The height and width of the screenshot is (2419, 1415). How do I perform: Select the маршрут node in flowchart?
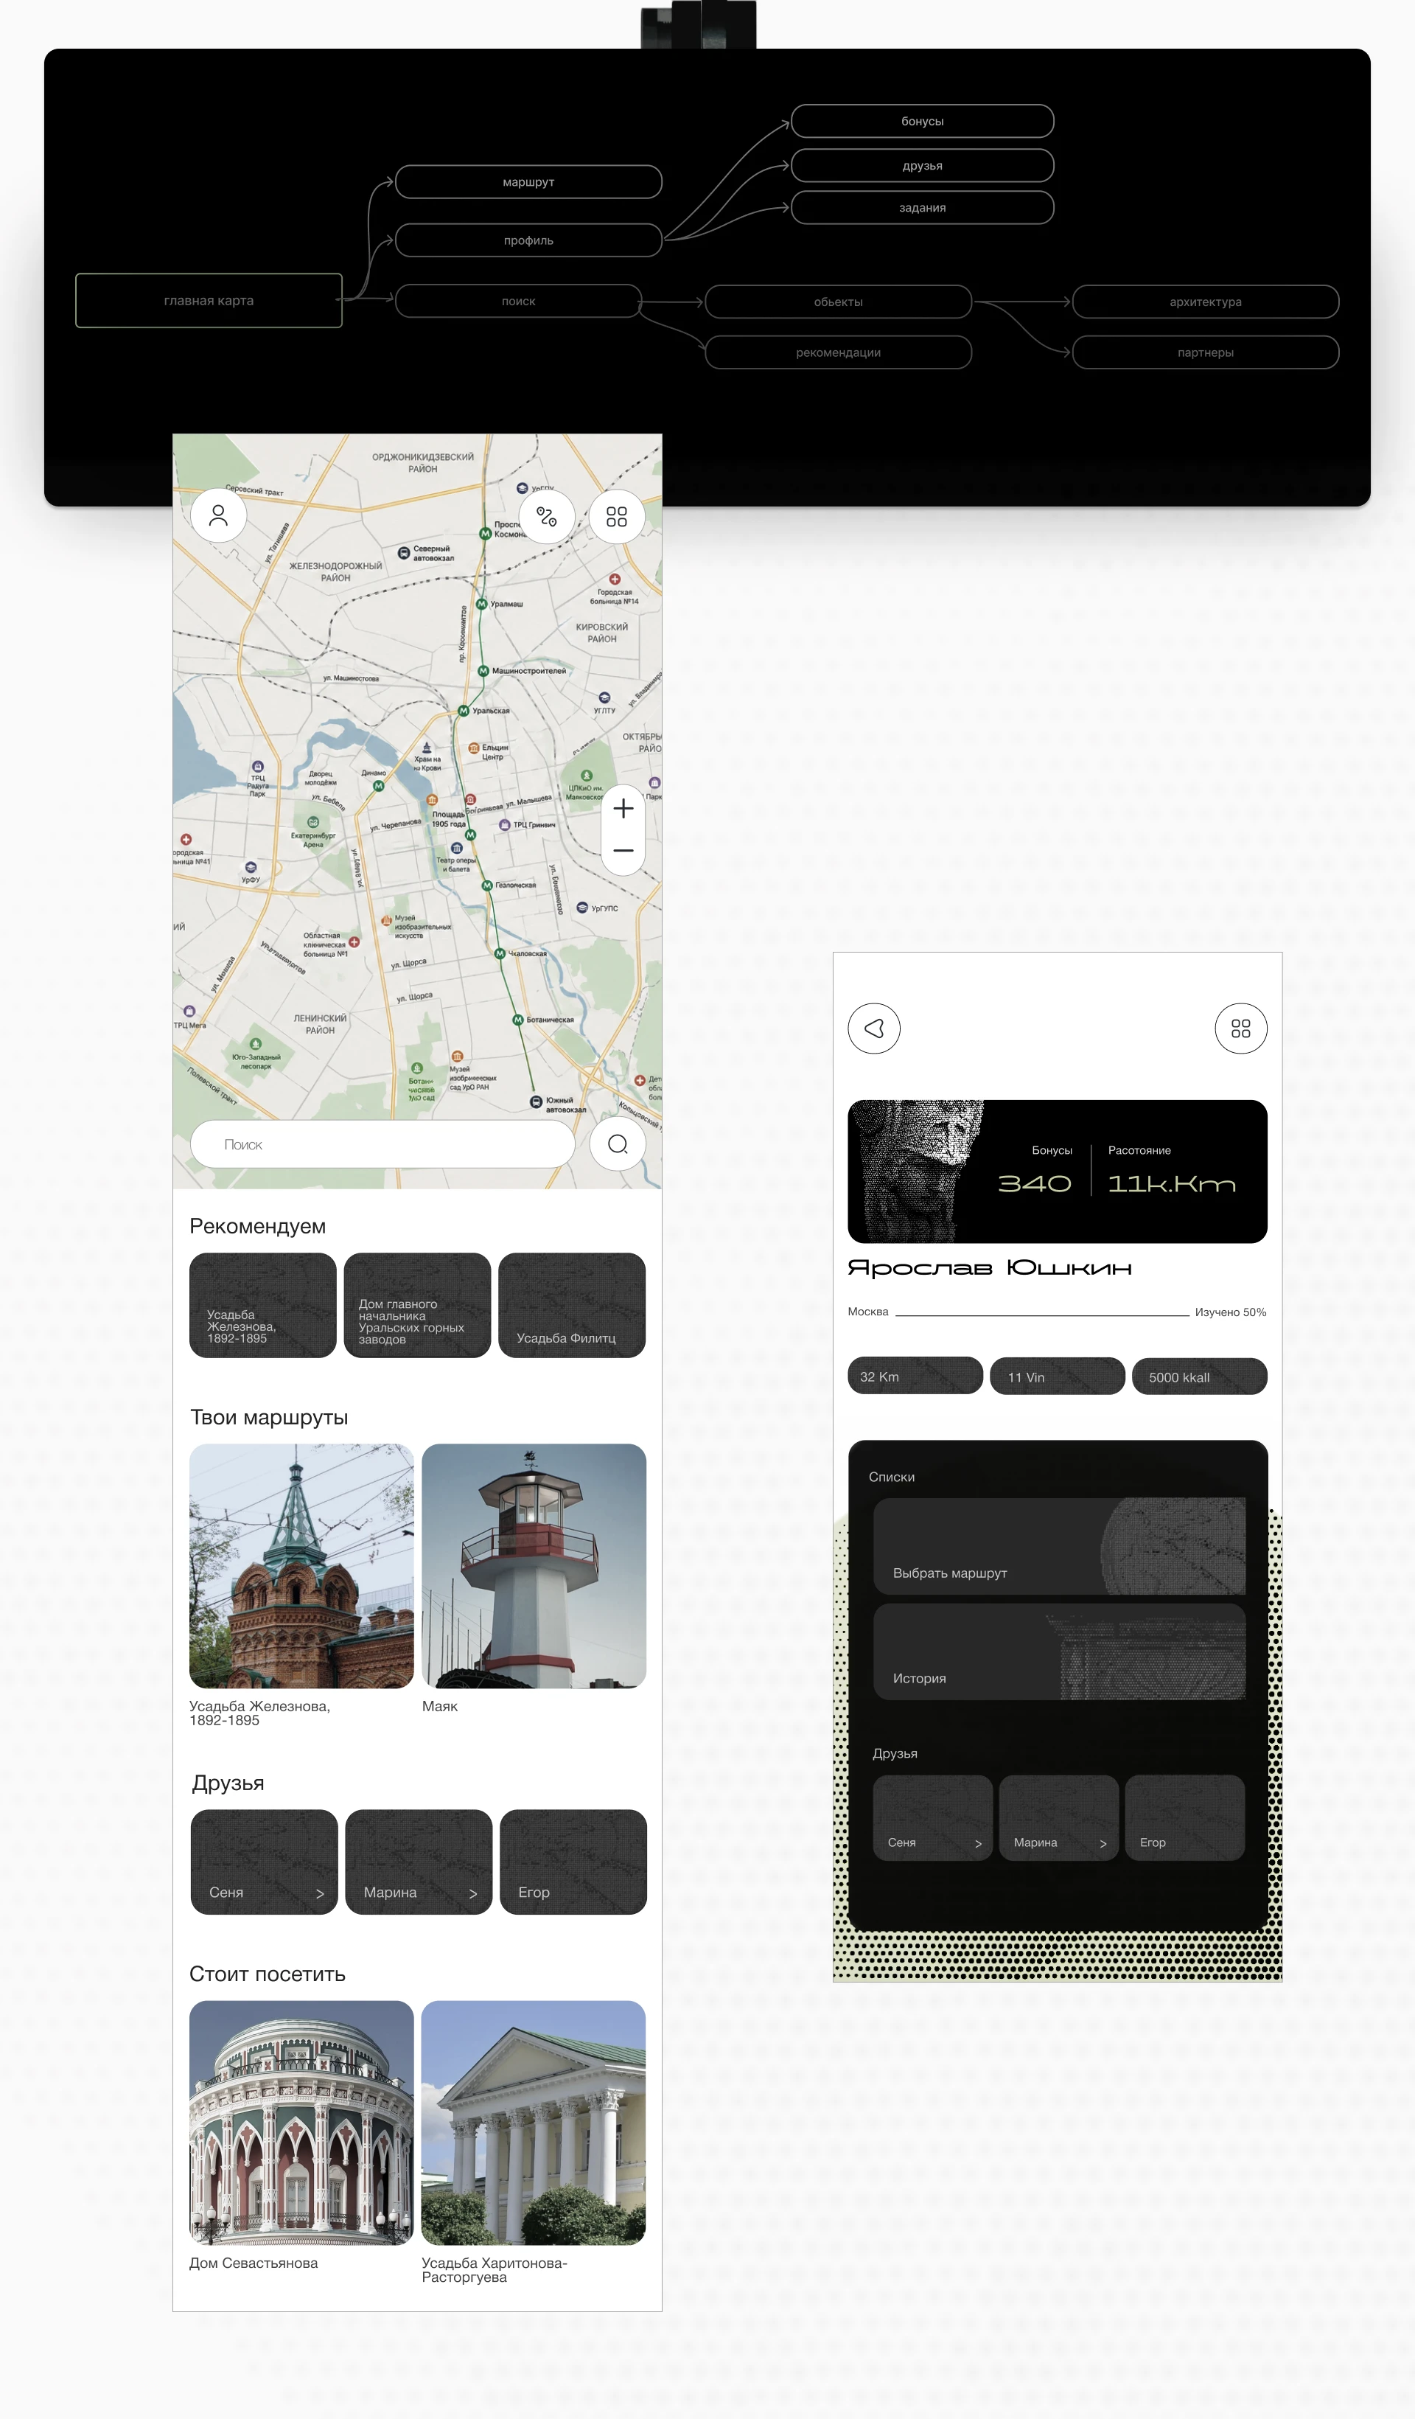pyautogui.click(x=528, y=181)
